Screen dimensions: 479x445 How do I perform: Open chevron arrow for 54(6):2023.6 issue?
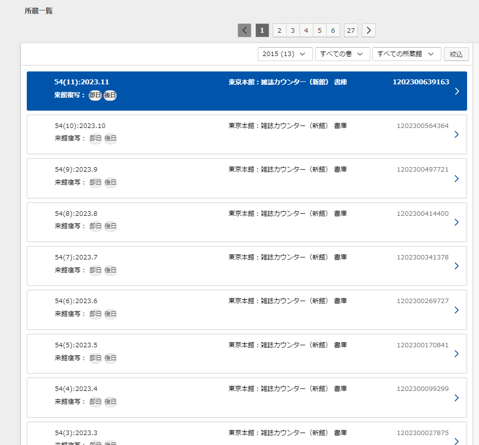(x=457, y=310)
